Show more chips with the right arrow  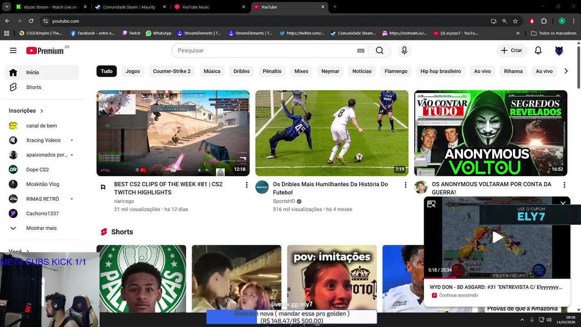coord(566,71)
